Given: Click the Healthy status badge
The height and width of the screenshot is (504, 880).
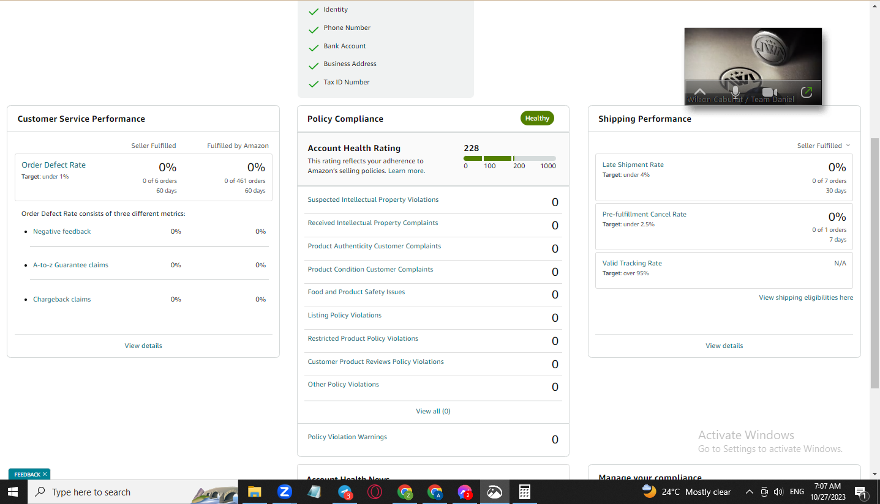Looking at the screenshot, I should (537, 119).
